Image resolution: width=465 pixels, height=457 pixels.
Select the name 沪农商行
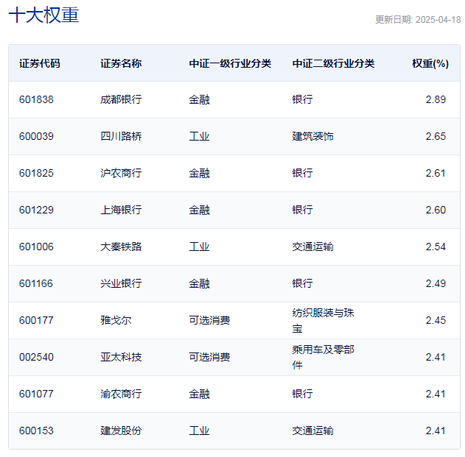click(x=121, y=173)
